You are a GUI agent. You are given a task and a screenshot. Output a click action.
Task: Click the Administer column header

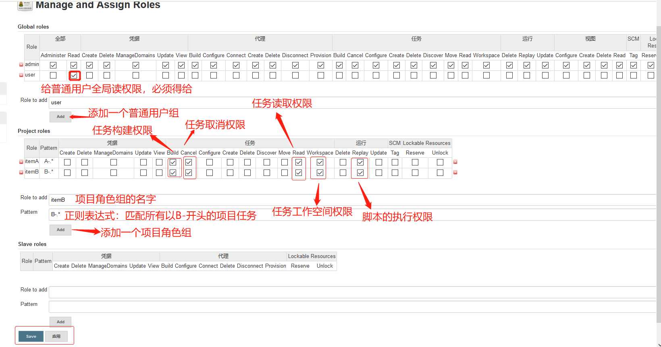53,56
